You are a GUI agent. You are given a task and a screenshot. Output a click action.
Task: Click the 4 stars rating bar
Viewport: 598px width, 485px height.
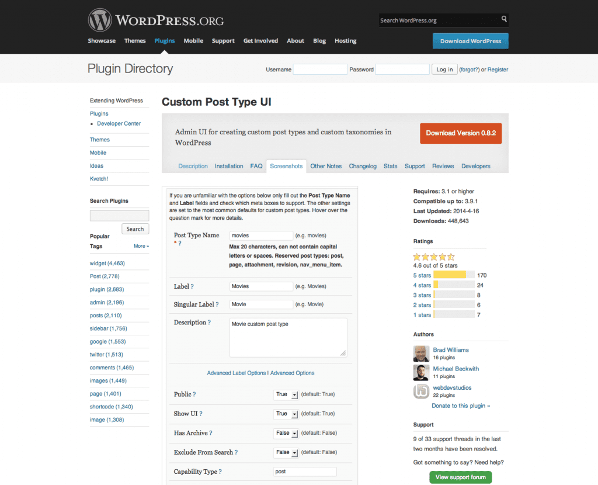pyautogui.click(x=454, y=285)
